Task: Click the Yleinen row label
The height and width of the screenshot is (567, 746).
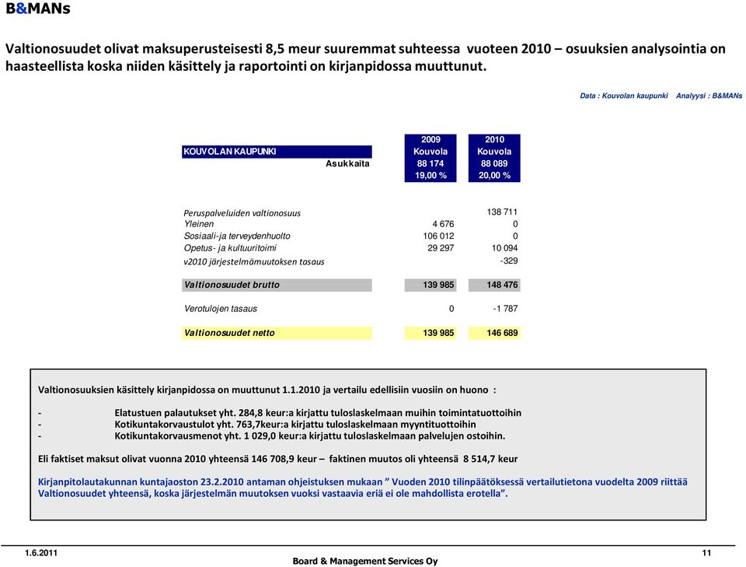Action: point(199,224)
